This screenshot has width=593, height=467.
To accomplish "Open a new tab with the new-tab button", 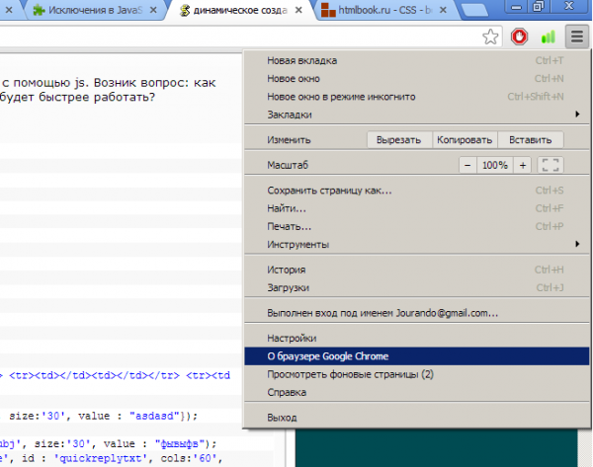I will pos(474,10).
